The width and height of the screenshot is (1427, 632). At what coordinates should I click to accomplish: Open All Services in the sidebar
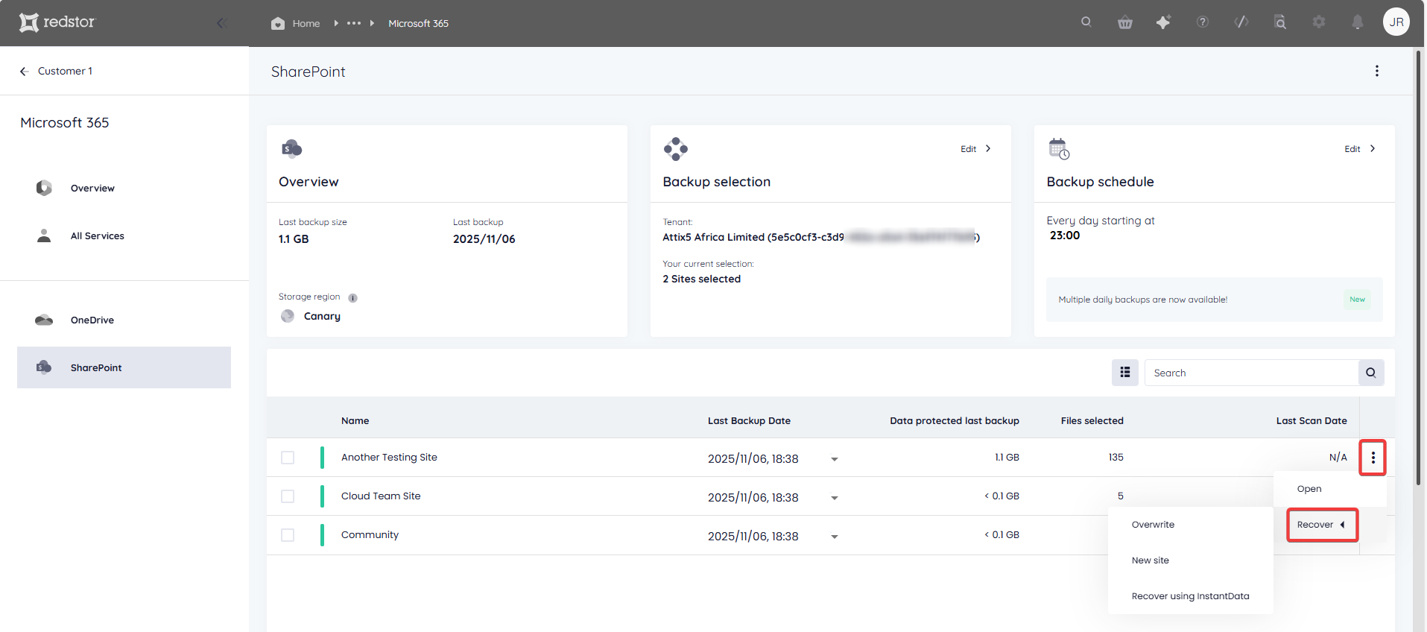pyautogui.click(x=97, y=236)
